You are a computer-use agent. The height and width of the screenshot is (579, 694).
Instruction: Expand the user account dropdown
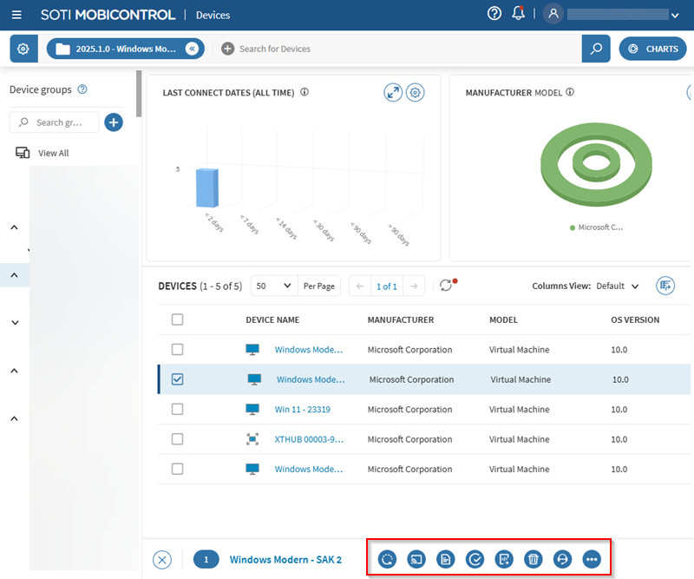(674, 15)
